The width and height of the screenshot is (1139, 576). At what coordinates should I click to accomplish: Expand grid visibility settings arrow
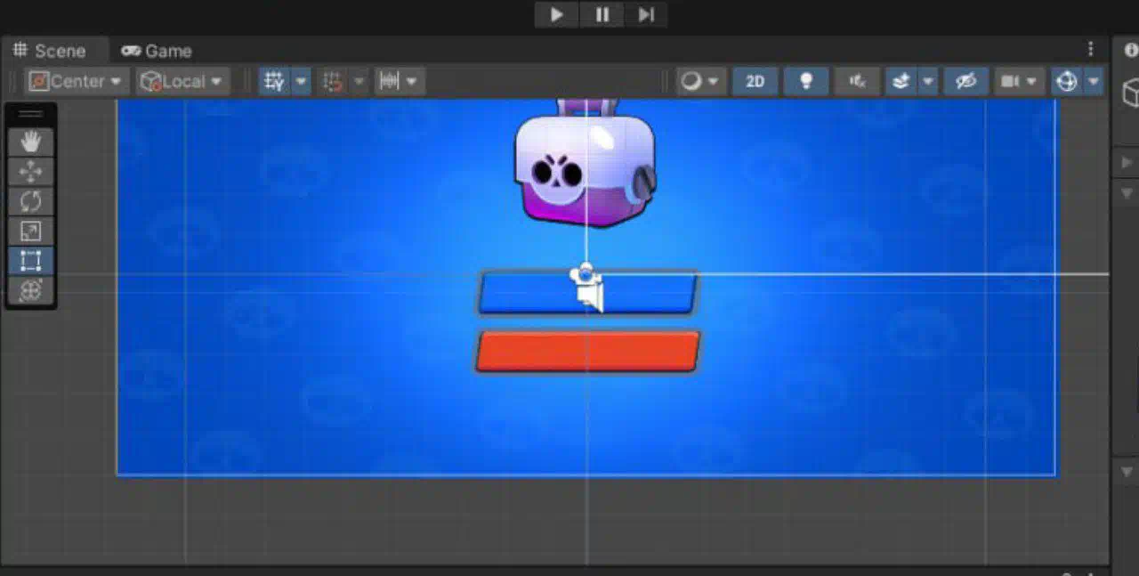click(x=302, y=81)
